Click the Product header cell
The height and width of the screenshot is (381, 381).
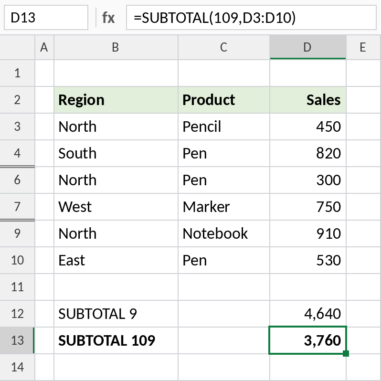(x=224, y=100)
